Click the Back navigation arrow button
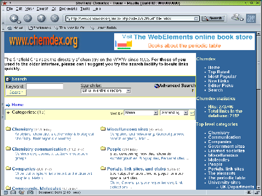This screenshot has width=262, height=196. pyautogui.click(x=14, y=18)
